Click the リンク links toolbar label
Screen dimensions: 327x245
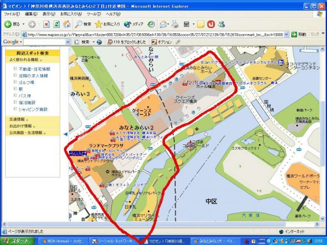pyautogui.click(x=315, y=34)
